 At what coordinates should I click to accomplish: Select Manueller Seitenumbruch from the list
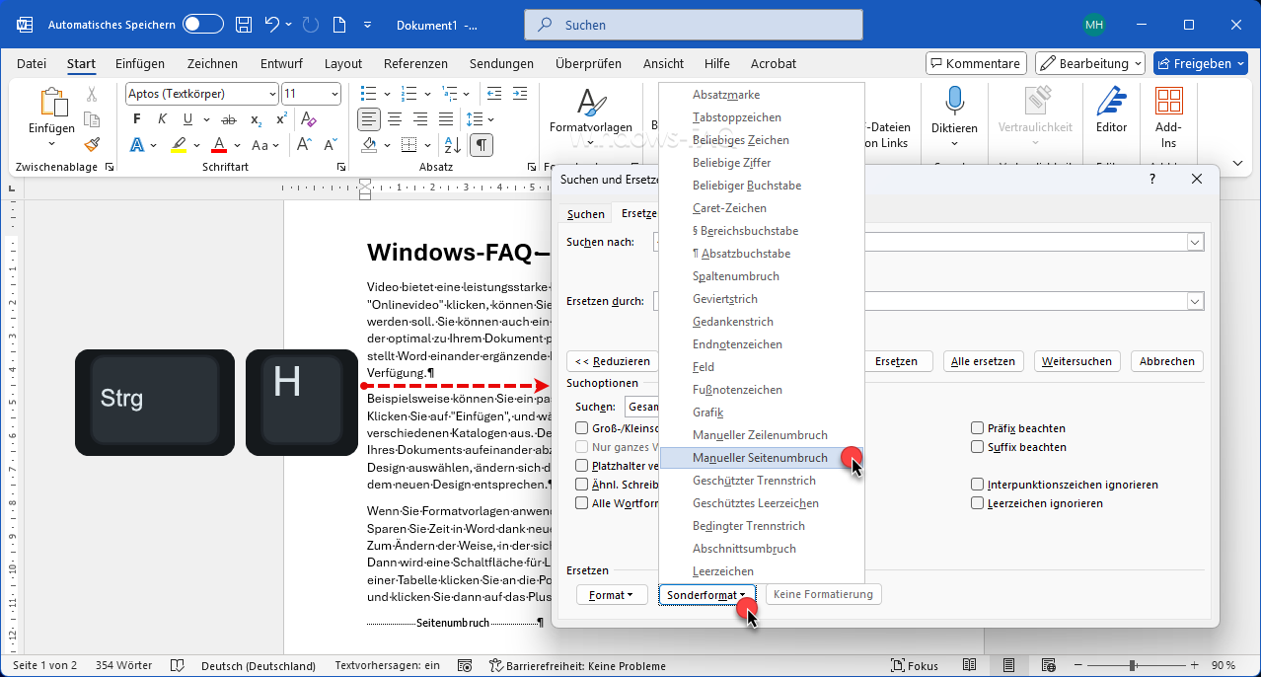tap(760, 458)
